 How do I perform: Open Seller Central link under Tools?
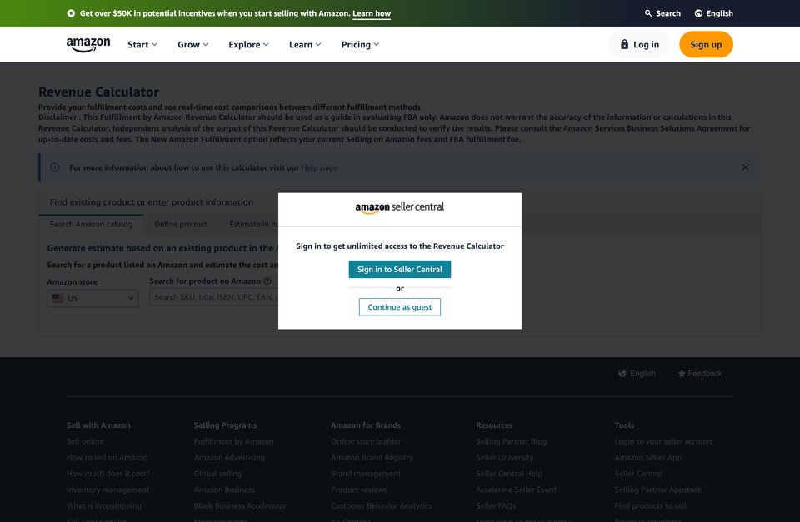coord(638,474)
